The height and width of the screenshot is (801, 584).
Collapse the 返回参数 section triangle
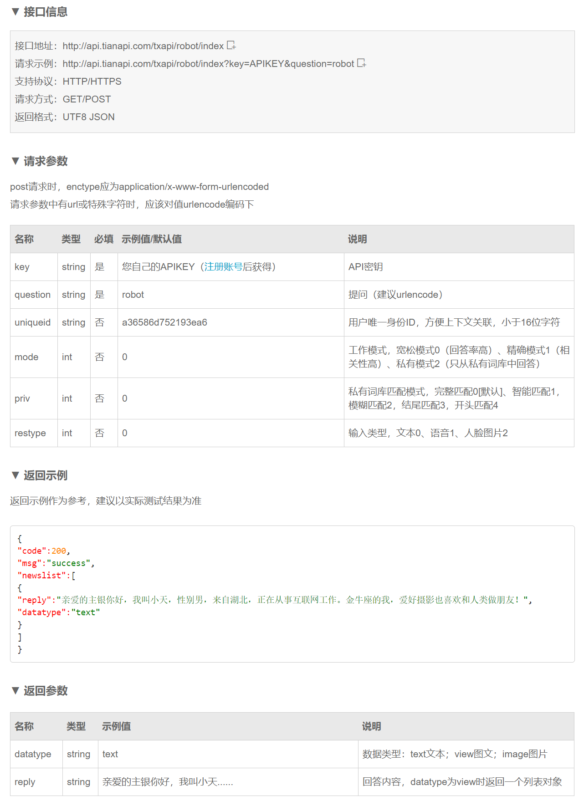[15, 691]
